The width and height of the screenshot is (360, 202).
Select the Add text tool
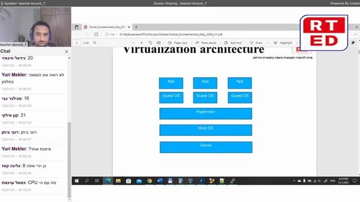coord(233,43)
